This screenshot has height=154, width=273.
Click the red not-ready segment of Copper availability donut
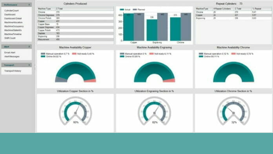[x=90, y=81]
